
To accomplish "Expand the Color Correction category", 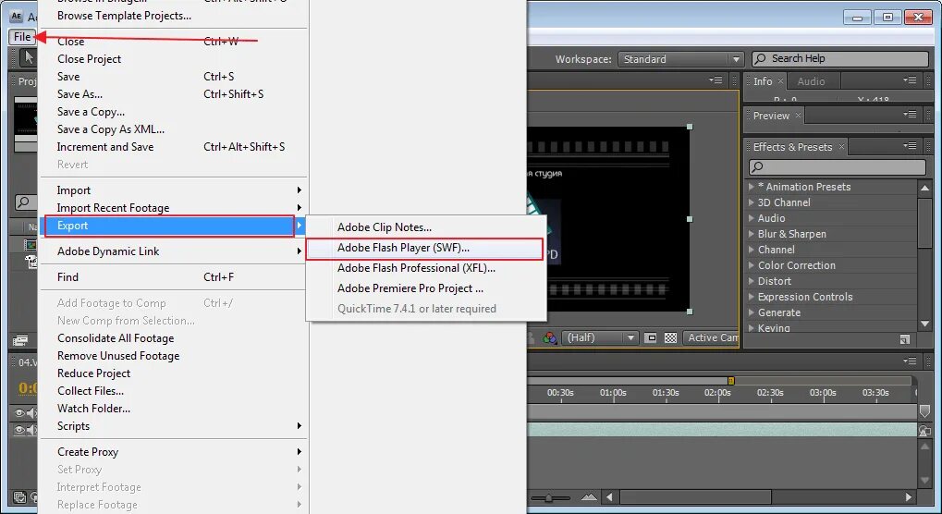I will pos(751,265).
